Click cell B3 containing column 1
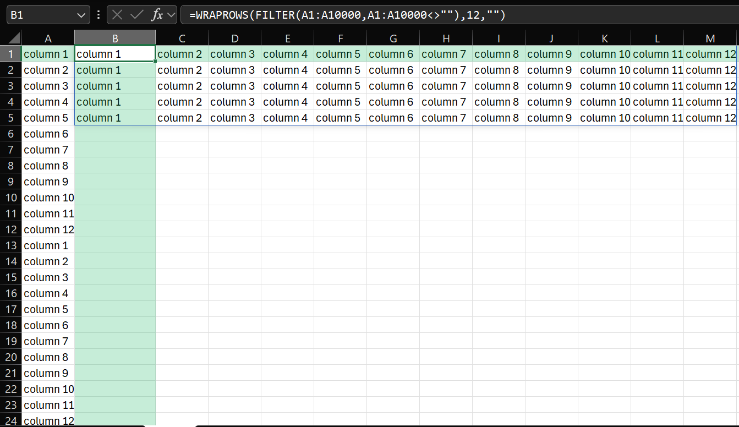The height and width of the screenshot is (427, 739). [115, 86]
